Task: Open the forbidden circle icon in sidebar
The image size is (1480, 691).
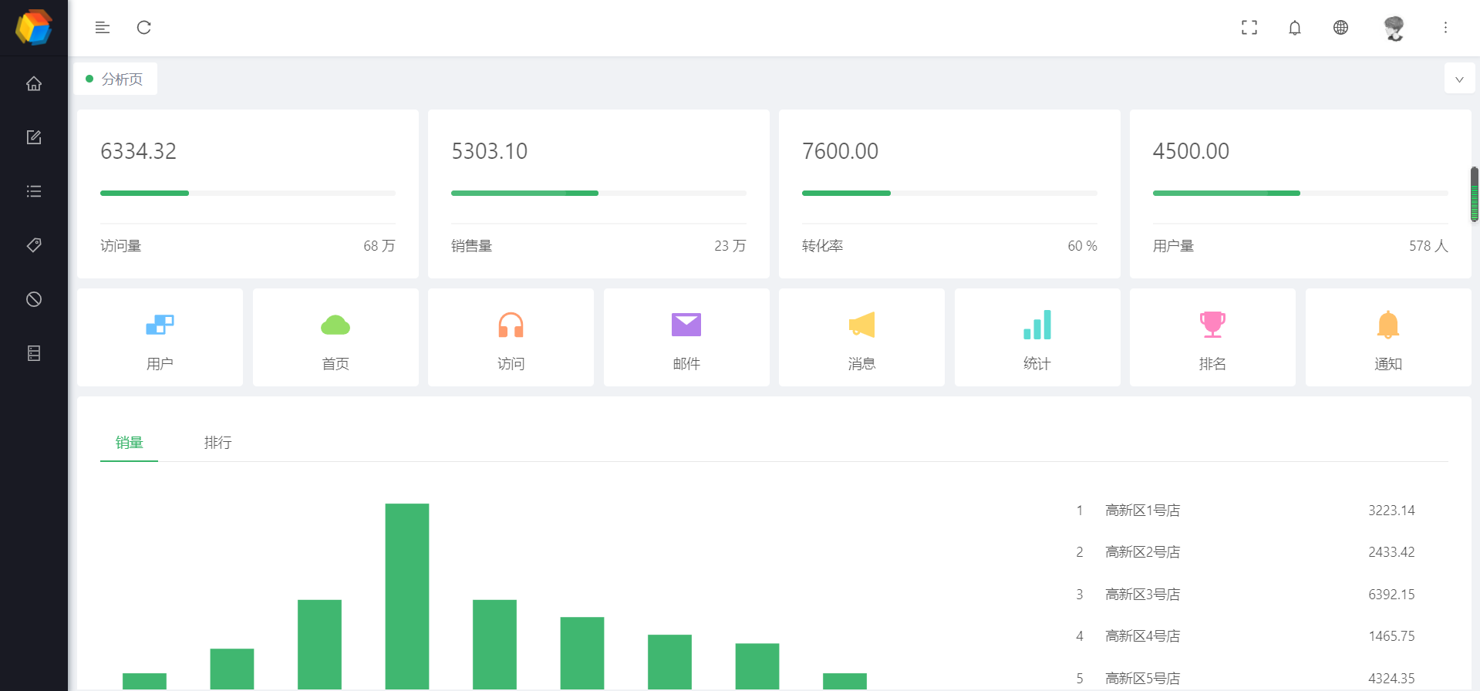Action: (34, 299)
